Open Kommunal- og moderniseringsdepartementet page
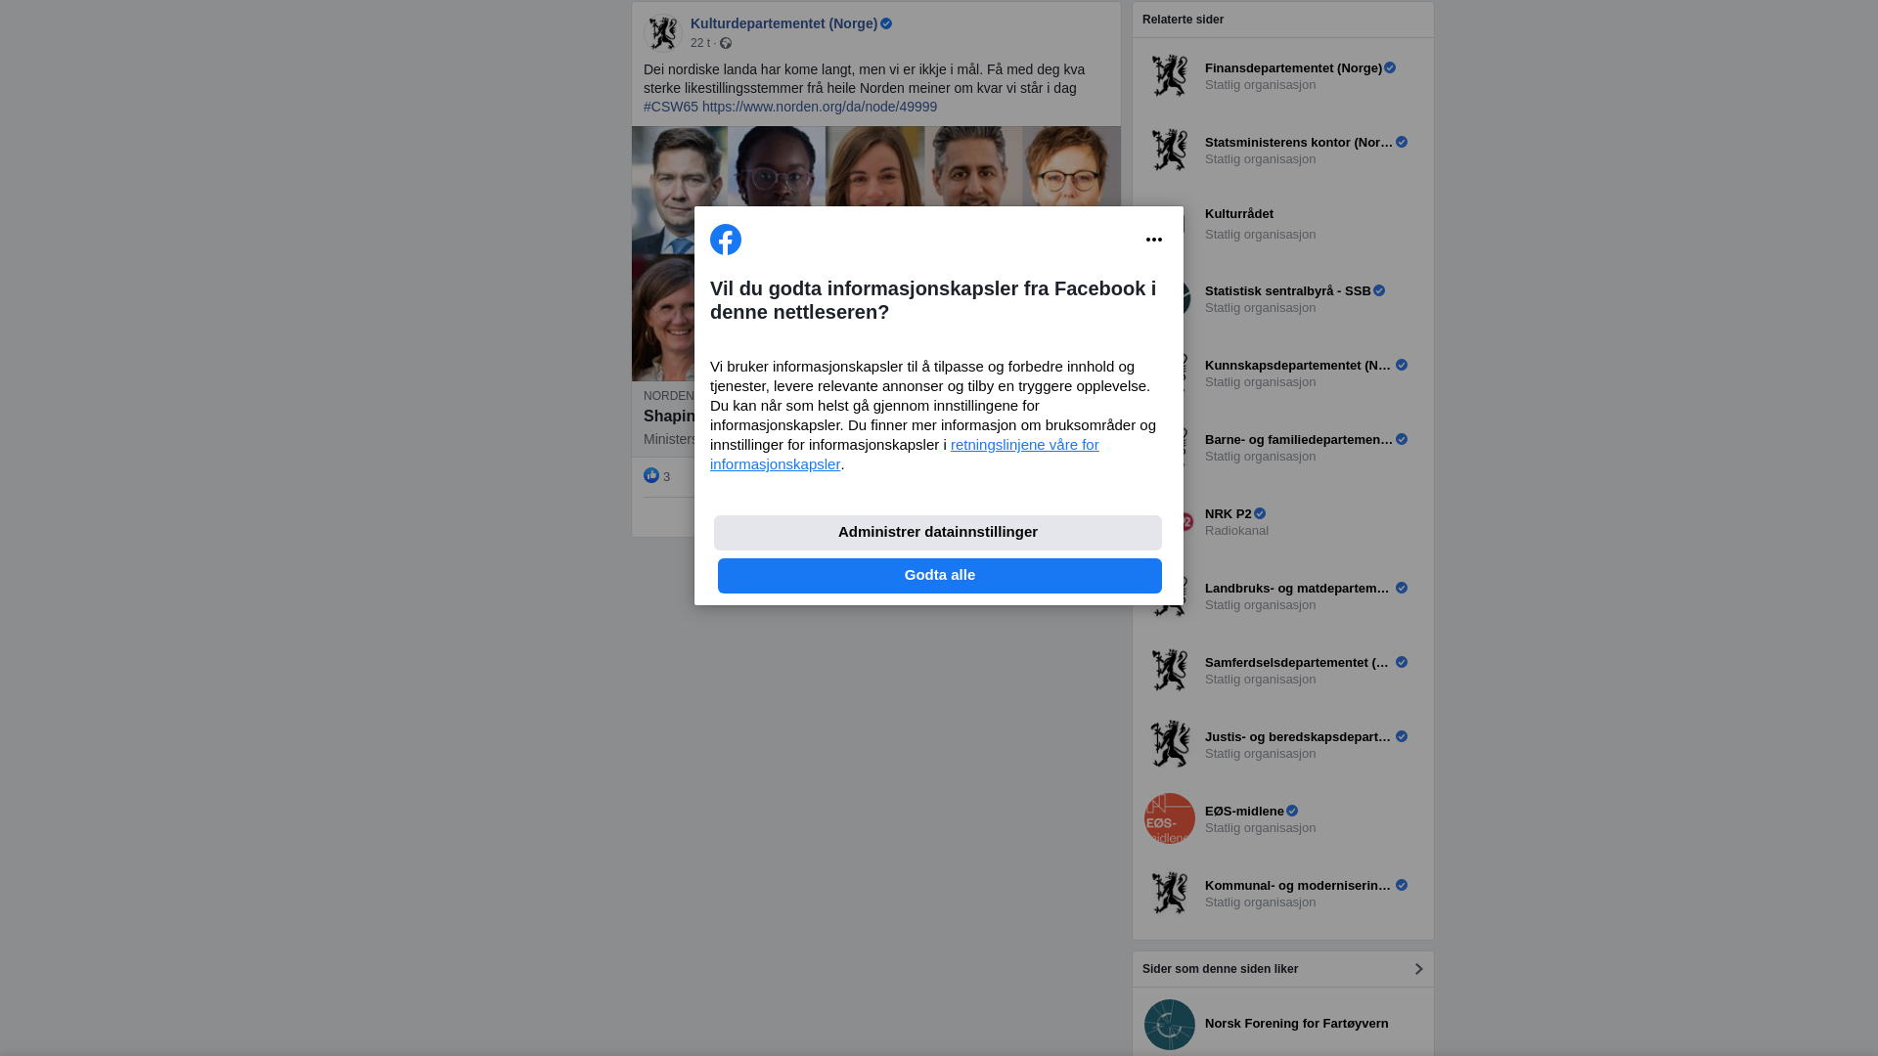This screenshot has width=1878, height=1056. pos(1299,886)
